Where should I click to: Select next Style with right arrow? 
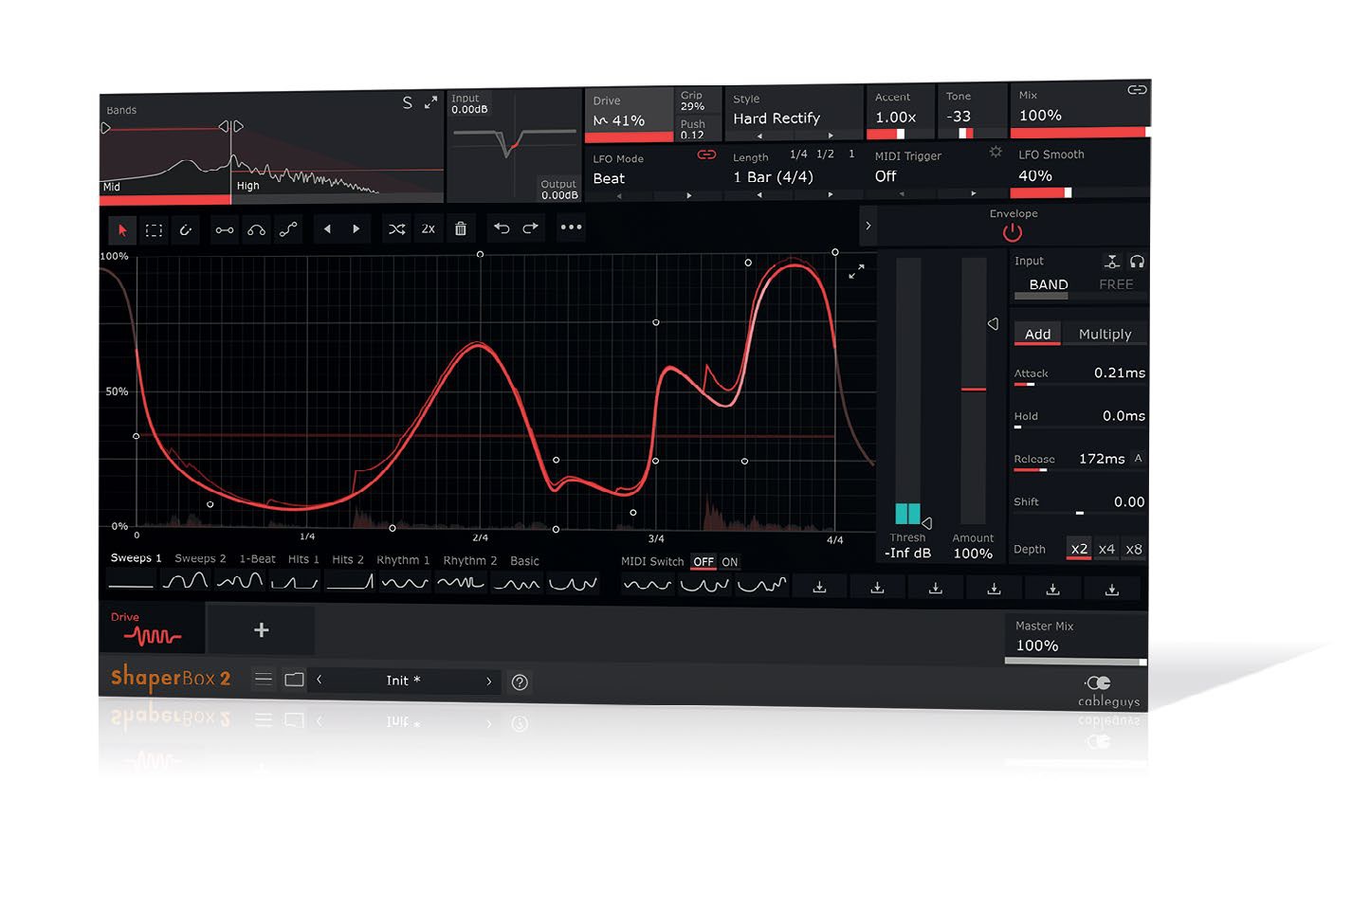click(831, 136)
